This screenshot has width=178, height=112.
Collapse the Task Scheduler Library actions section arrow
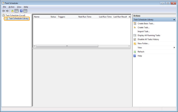click(174, 20)
